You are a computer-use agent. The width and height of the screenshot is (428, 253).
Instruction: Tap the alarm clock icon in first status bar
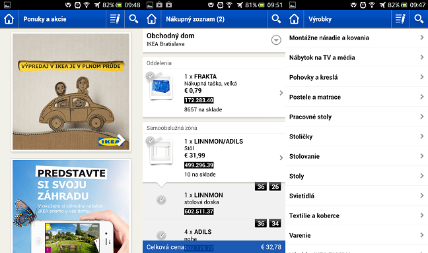click(77, 5)
